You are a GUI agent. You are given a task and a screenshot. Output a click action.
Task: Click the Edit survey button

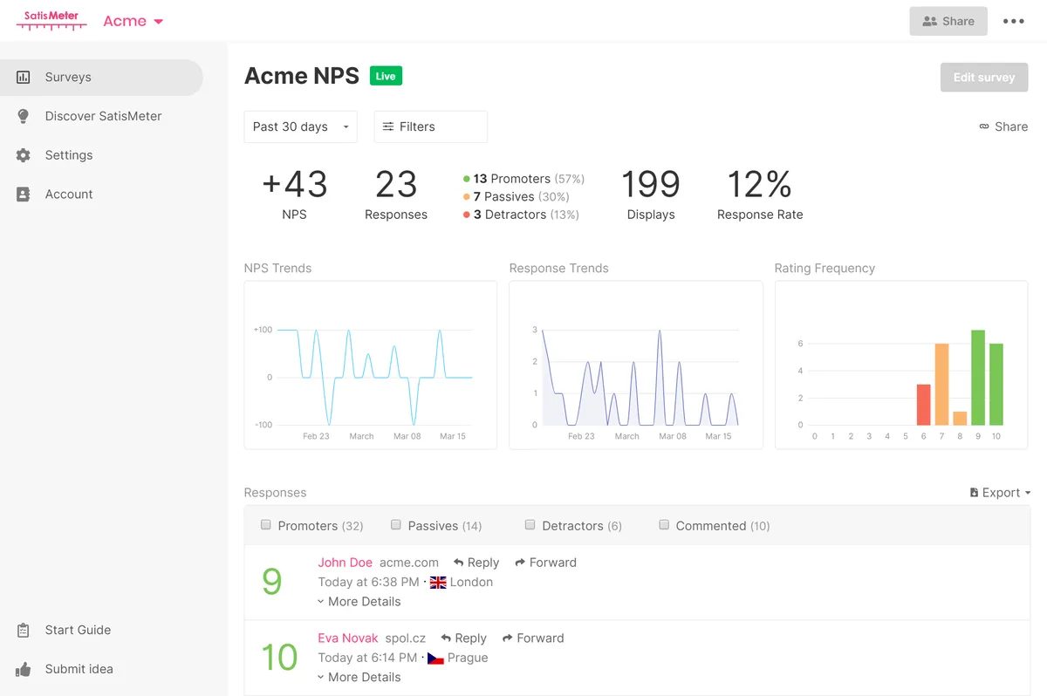[984, 77]
